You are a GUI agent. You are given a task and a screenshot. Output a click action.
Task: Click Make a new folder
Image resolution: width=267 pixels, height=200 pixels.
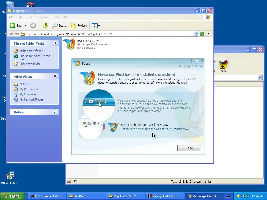(x=31, y=51)
